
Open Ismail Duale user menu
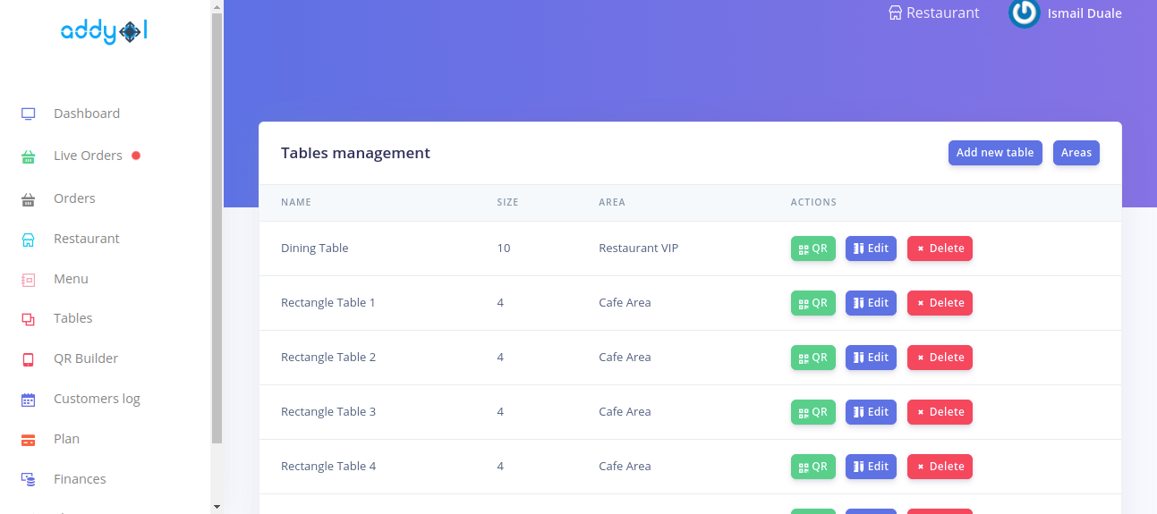coord(1084,13)
